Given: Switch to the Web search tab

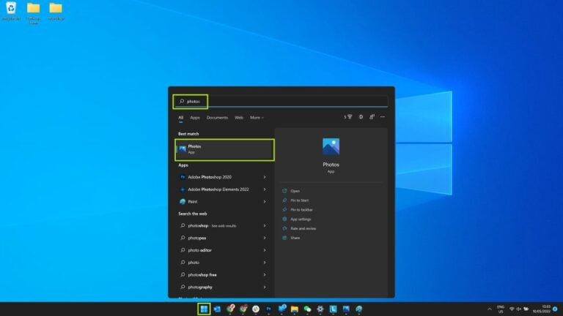Looking at the screenshot, I should [239, 118].
